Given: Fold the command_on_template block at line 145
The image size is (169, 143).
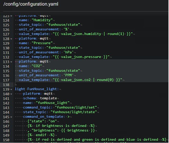Looking at the screenshot, I should 11,117.
